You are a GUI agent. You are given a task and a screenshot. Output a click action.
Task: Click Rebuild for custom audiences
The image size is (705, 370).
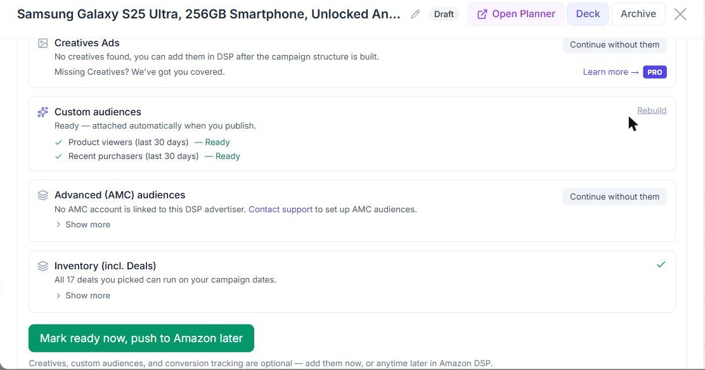pyautogui.click(x=652, y=111)
